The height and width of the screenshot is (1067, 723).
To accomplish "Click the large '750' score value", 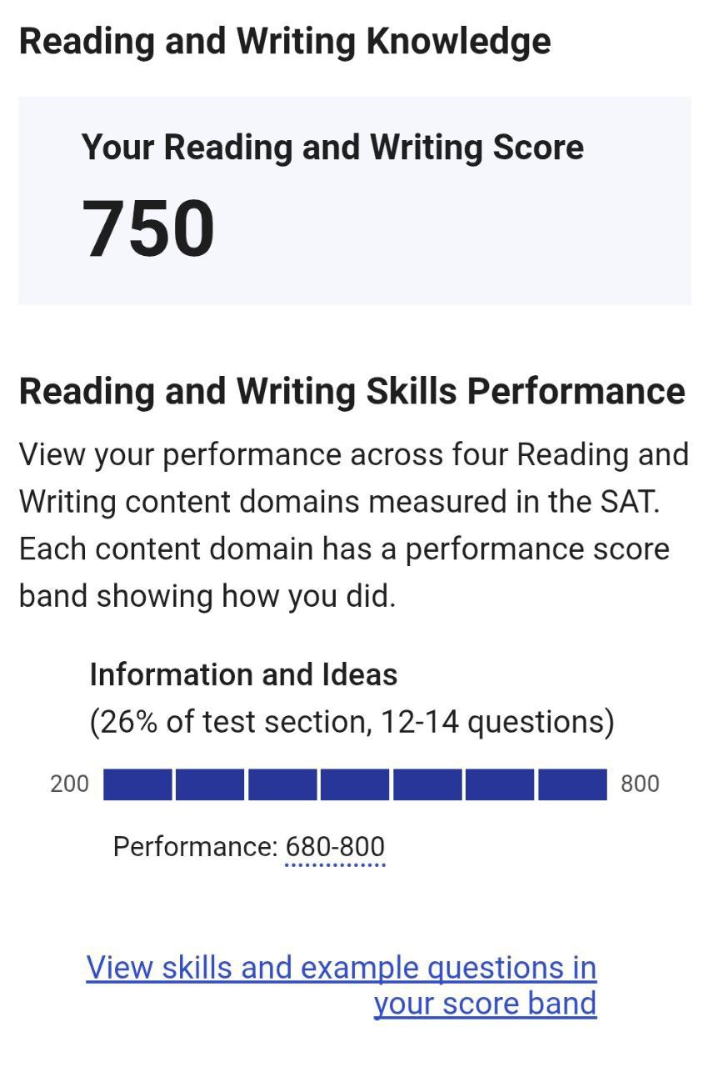I will point(149,223).
